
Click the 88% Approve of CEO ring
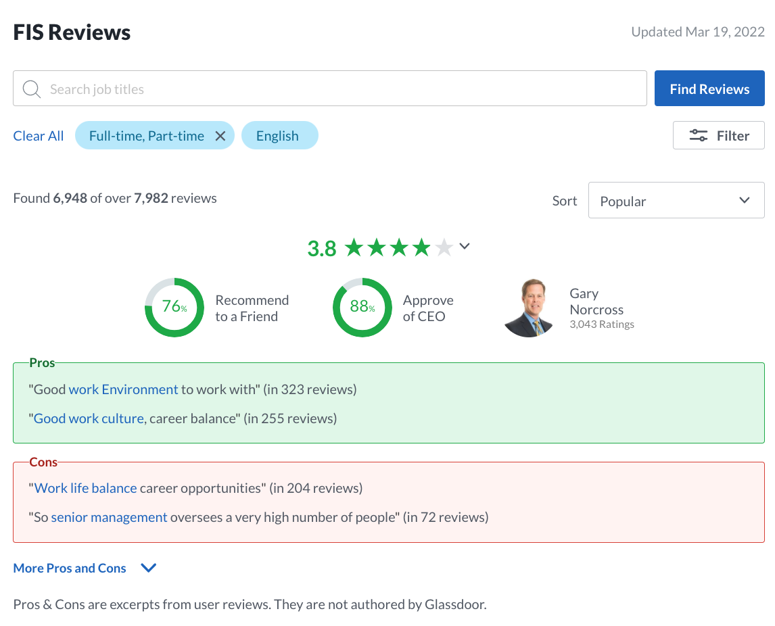362,308
